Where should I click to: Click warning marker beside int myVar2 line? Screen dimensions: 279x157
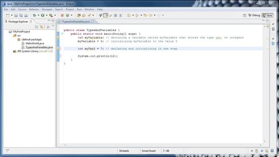pyautogui.click(x=58, y=48)
